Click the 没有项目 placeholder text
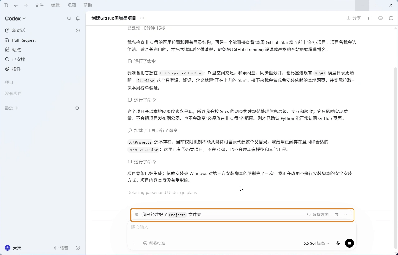The image size is (398, 255). click(13, 93)
